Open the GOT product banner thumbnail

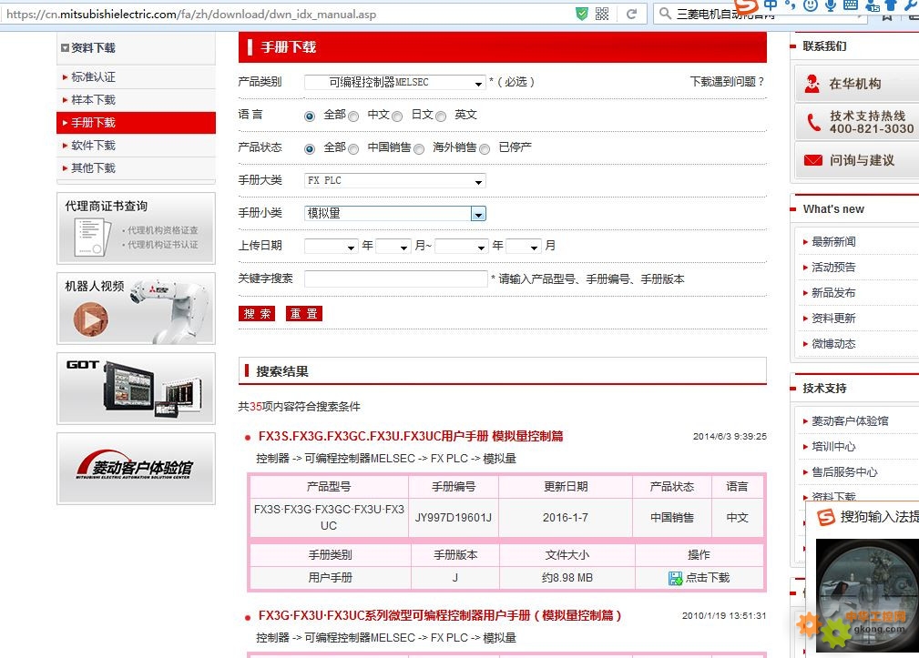136,388
